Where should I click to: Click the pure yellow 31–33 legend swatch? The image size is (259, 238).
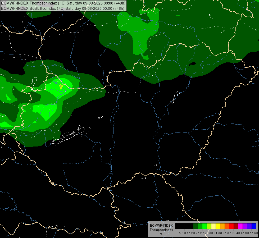(x=218, y=226)
